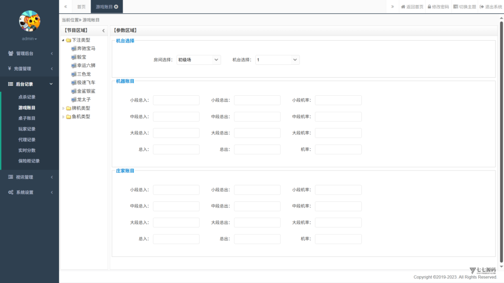Click 庄家账目 机率 field
504x283 pixels.
[338, 239]
